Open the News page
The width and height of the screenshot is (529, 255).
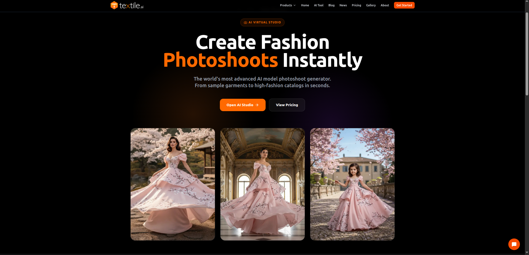coord(343,5)
